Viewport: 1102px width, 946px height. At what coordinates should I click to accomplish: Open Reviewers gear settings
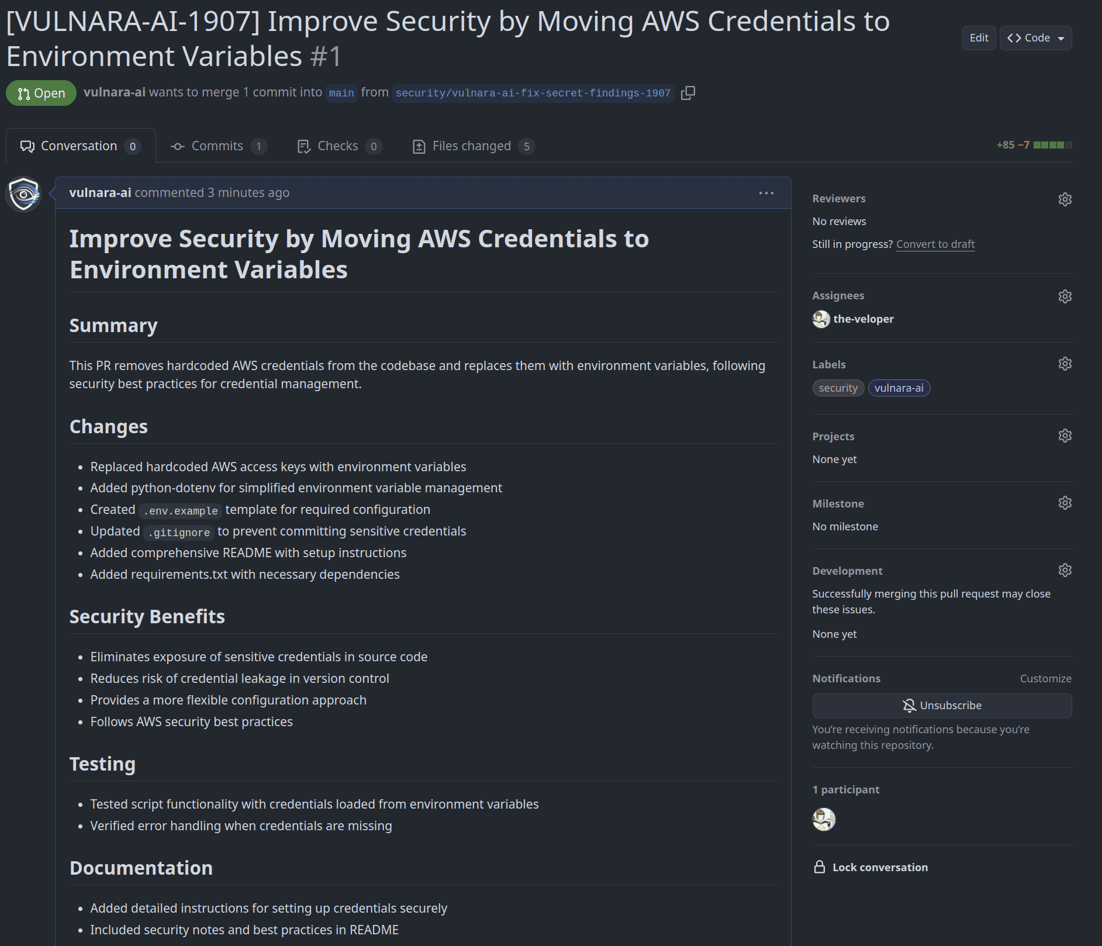[1065, 199]
